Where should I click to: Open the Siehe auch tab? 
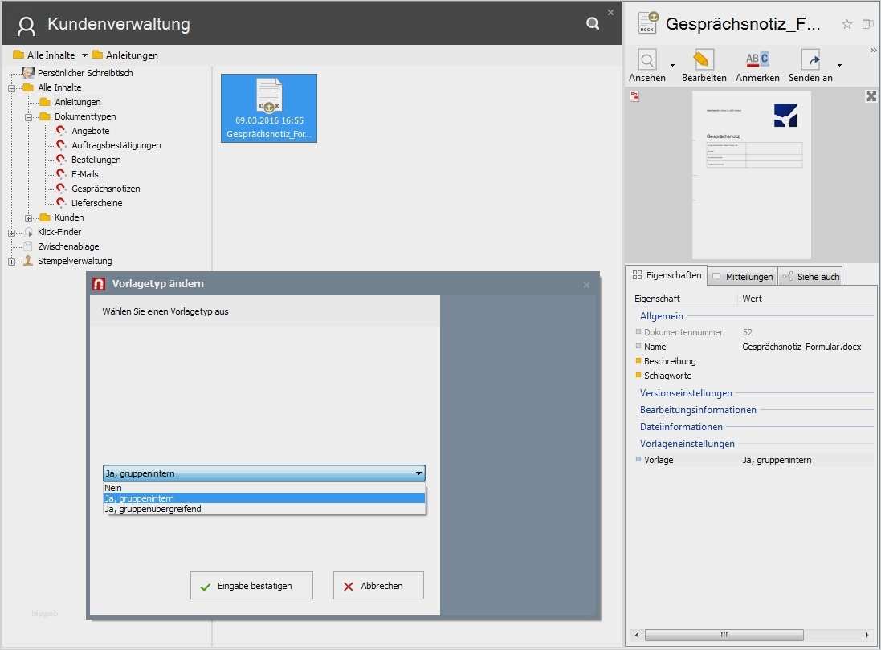pyautogui.click(x=815, y=275)
